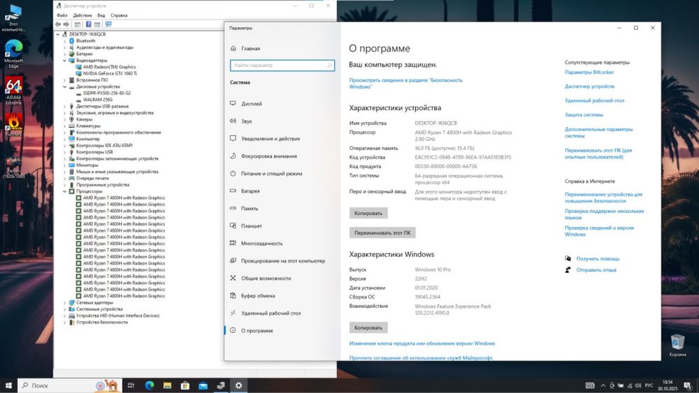Collapse the Видеоадаптеры node
Screen dimensions: 699x393
(64, 61)
